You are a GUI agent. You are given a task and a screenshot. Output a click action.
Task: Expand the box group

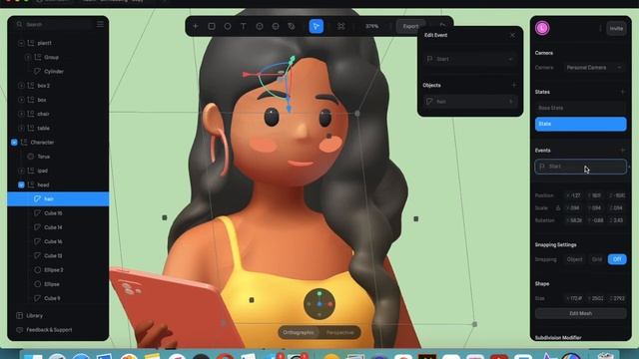[21, 100]
